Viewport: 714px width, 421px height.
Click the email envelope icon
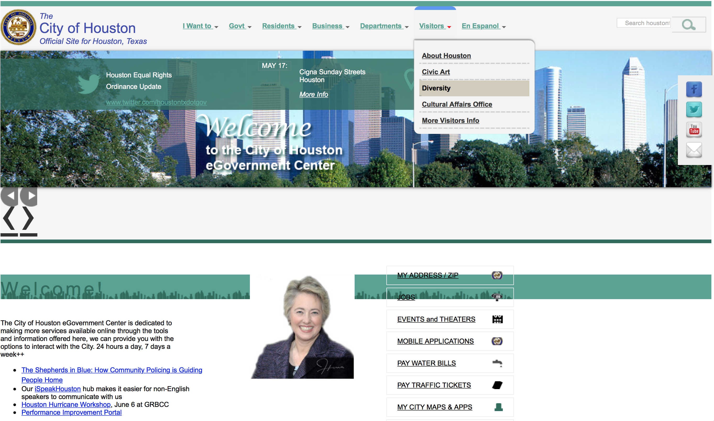click(x=694, y=150)
